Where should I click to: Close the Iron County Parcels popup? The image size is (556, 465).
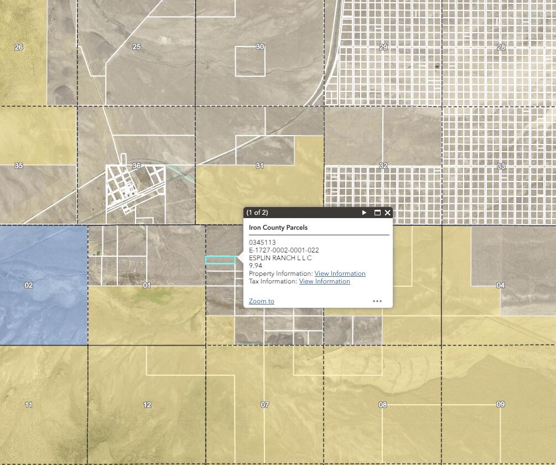tap(387, 213)
